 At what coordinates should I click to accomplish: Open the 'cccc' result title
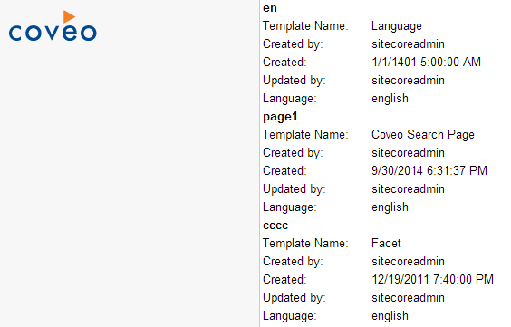click(275, 226)
